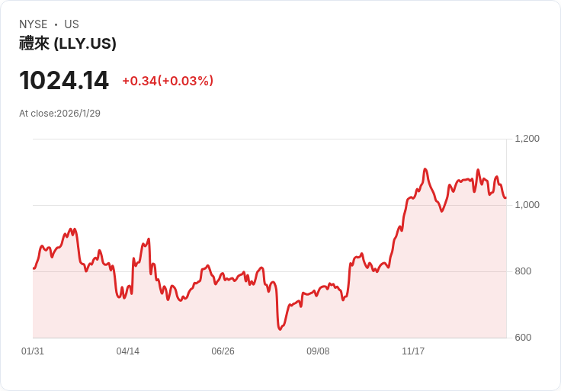Screen dimensions: 561x391
Task: Click the +0.34(+0.03%) price change
Action: point(168,81)
